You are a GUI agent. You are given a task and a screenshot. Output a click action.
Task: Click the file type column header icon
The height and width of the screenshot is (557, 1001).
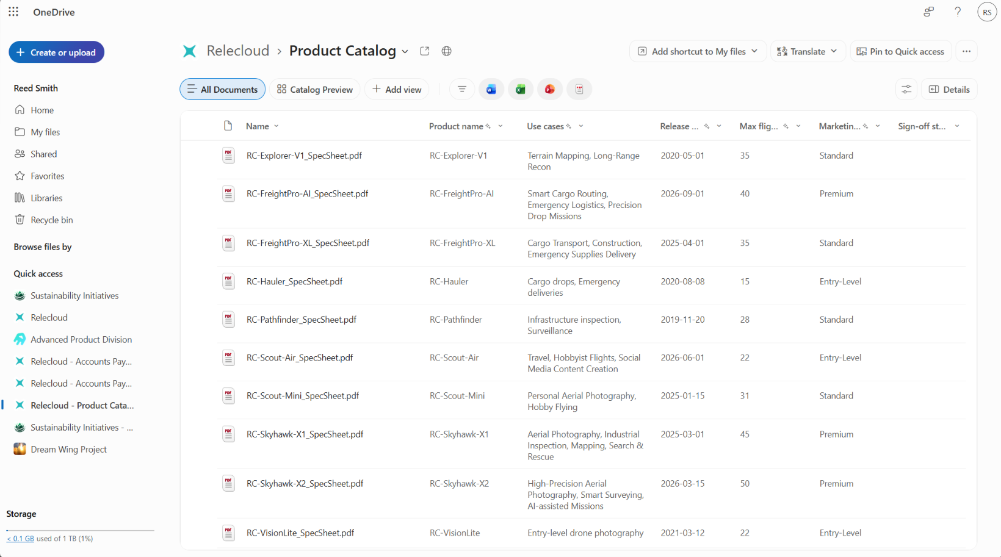pos(228,126)
